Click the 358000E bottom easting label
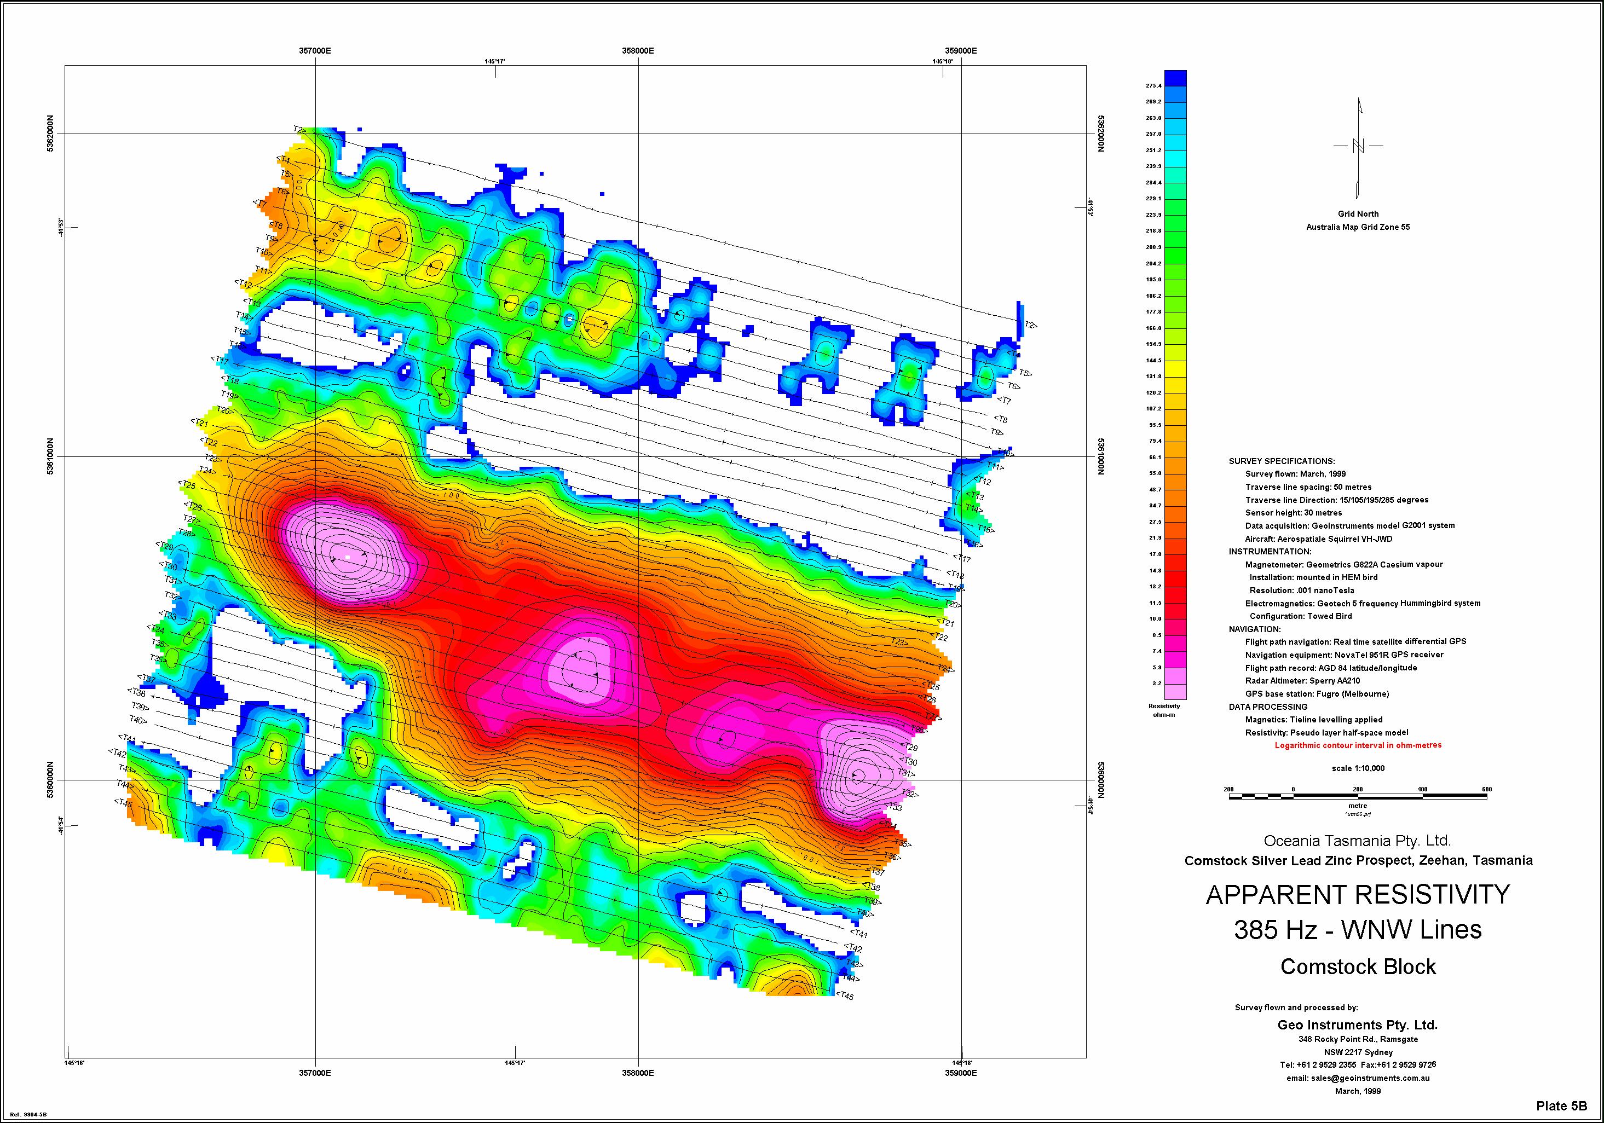 point(638,1072)
